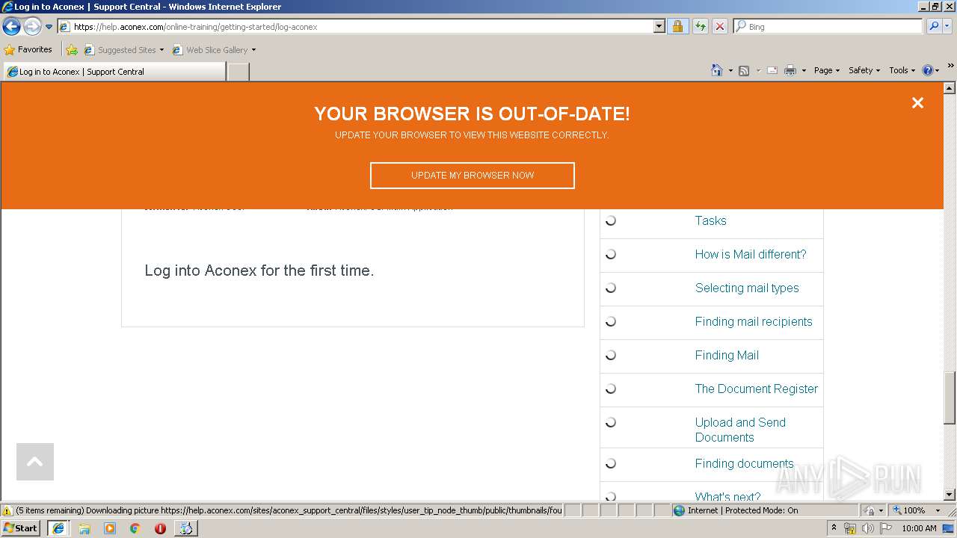
Task: Click the browser Back arrow button
Action: tap(11, 27)
